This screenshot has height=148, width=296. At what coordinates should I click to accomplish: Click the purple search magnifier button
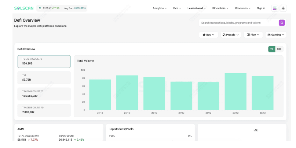click(x=282, y=23)
